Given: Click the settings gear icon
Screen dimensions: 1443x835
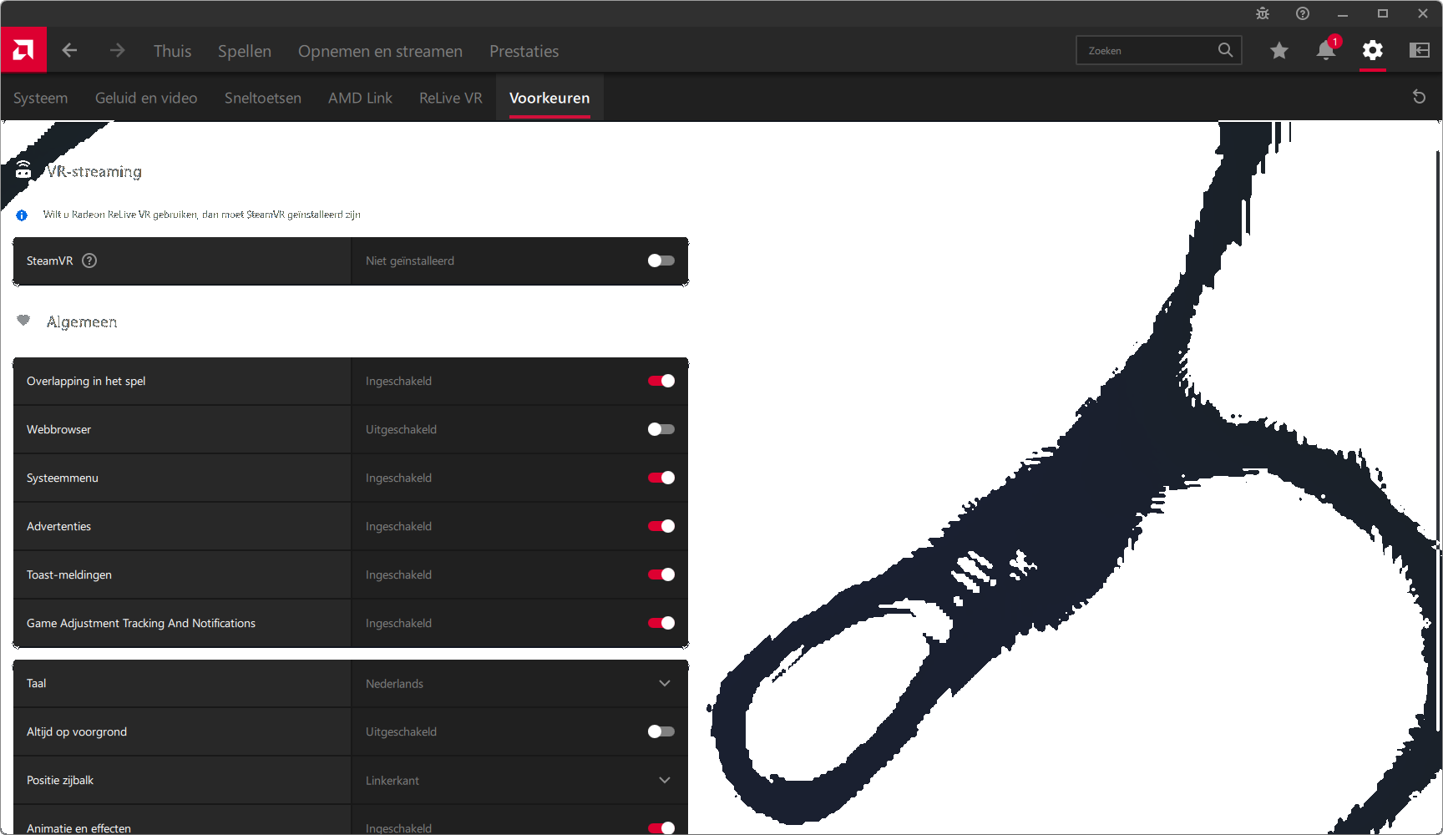Looking at the screenshot, I should [x=1372, y=51].
